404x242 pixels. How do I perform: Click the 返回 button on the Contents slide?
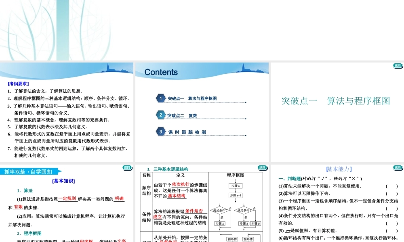click(398, 66)
